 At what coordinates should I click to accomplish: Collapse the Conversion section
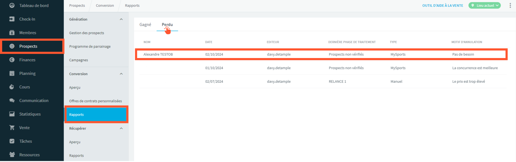pos(121,74)
